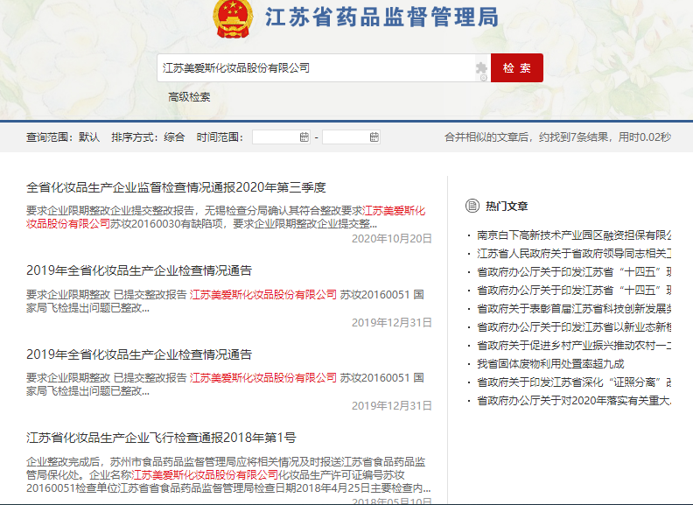The image size is (693, 505).
Task: Open hot article 省政府关于促进乡村产业振兴
Action: pos(574,346)
